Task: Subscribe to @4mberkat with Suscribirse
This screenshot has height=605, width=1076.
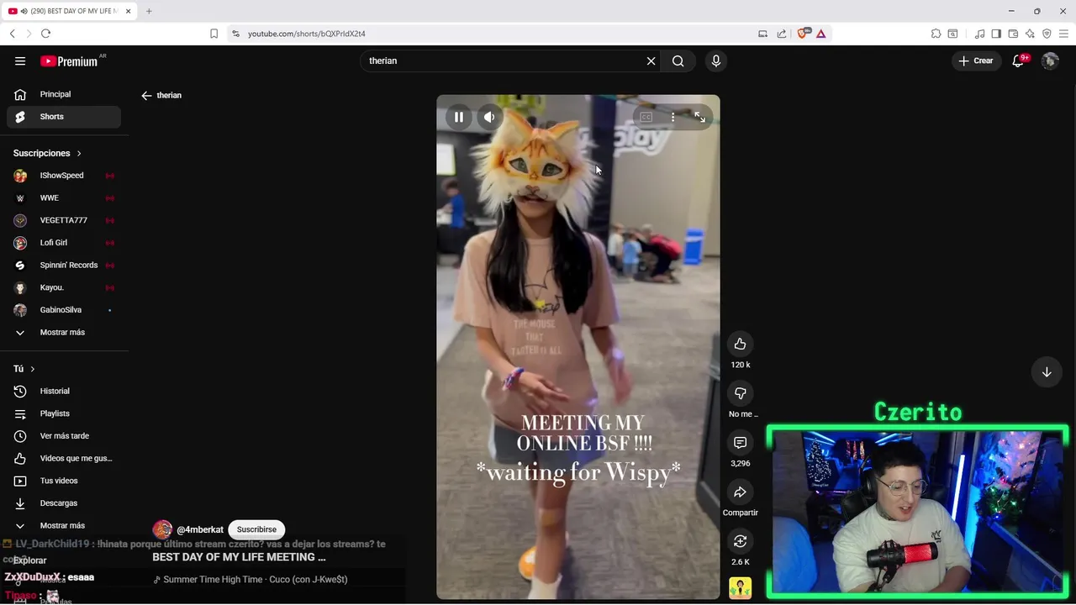Action: 256,529
